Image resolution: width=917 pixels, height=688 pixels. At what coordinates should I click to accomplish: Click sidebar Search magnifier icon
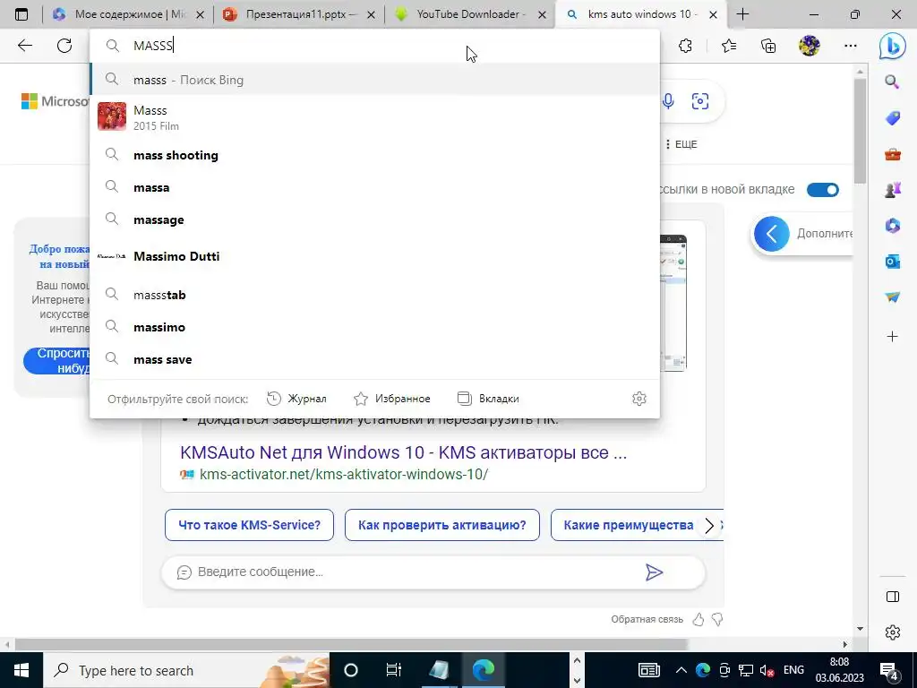(x=892, y=82)
